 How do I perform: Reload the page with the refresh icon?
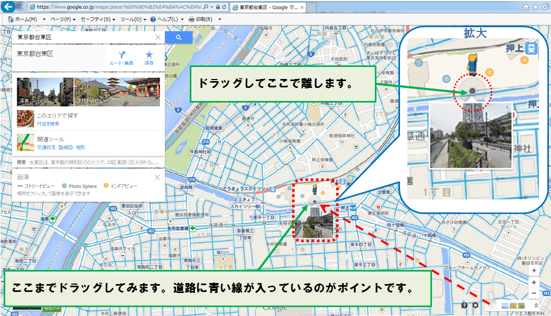pos(224,7)
